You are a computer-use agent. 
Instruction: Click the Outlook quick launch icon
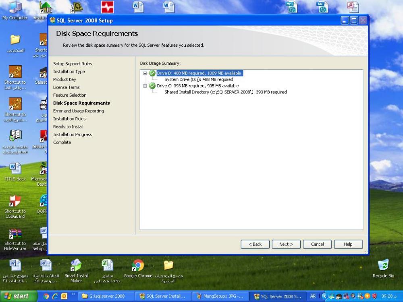coord(64,296)
